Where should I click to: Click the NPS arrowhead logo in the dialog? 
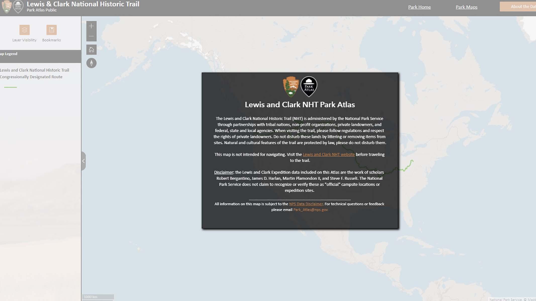tap(291, 87)
